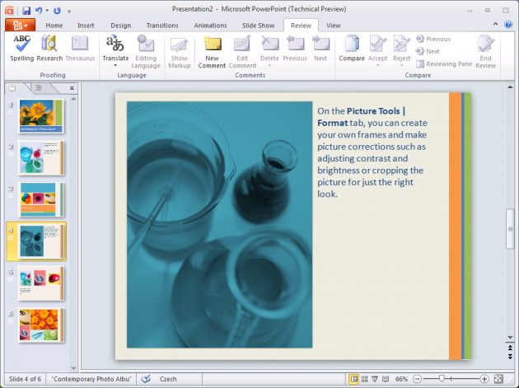The height and width of the screenshot is (388, 519).
Task: Click the Translate icon
Action: click(x=115, y=44)
